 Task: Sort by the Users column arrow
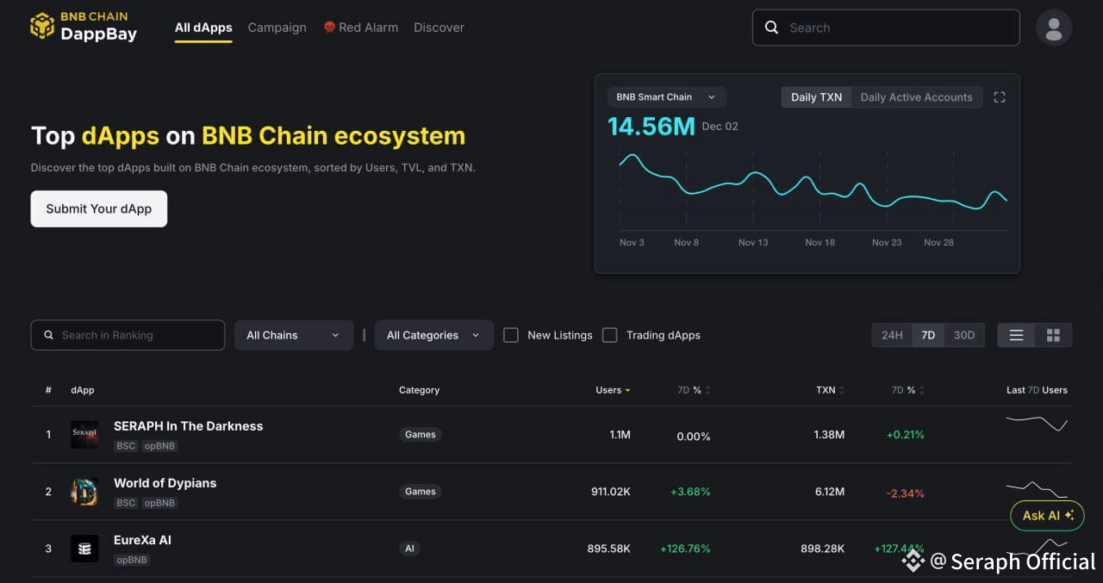(627, 390)
